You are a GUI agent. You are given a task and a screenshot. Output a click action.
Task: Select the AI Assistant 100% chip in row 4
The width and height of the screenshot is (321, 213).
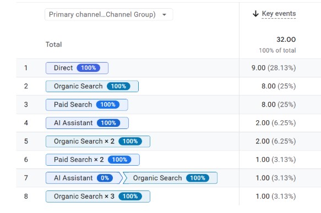[x=87, y=123]
